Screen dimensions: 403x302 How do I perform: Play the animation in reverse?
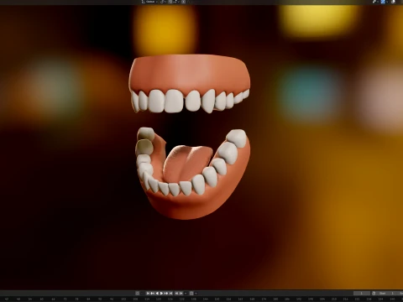(x=157, y=294)
